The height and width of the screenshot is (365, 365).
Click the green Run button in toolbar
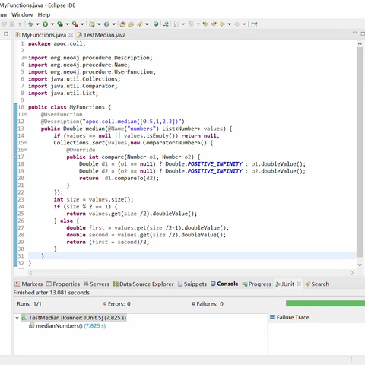point(45,24)
